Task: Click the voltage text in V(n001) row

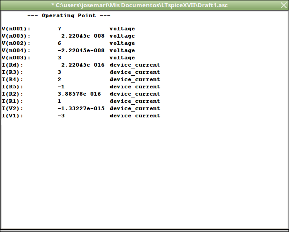Action: click(x=122, y=29)
